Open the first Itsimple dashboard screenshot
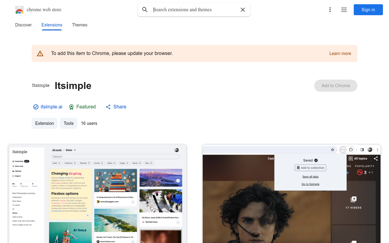 (x=97, y=194)
